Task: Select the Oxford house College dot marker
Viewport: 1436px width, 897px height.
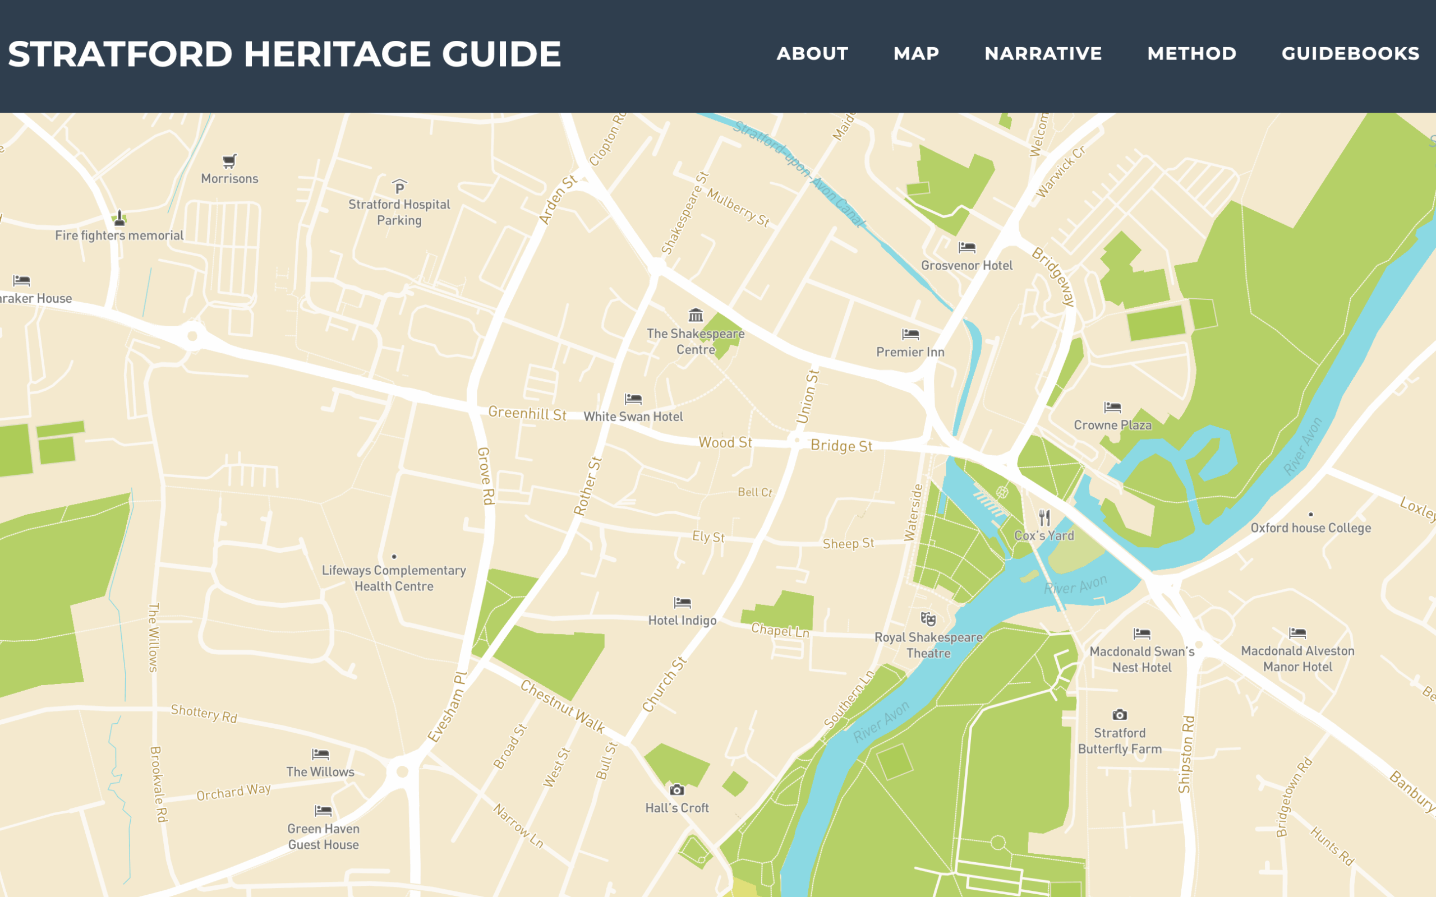Action: 1311,514
